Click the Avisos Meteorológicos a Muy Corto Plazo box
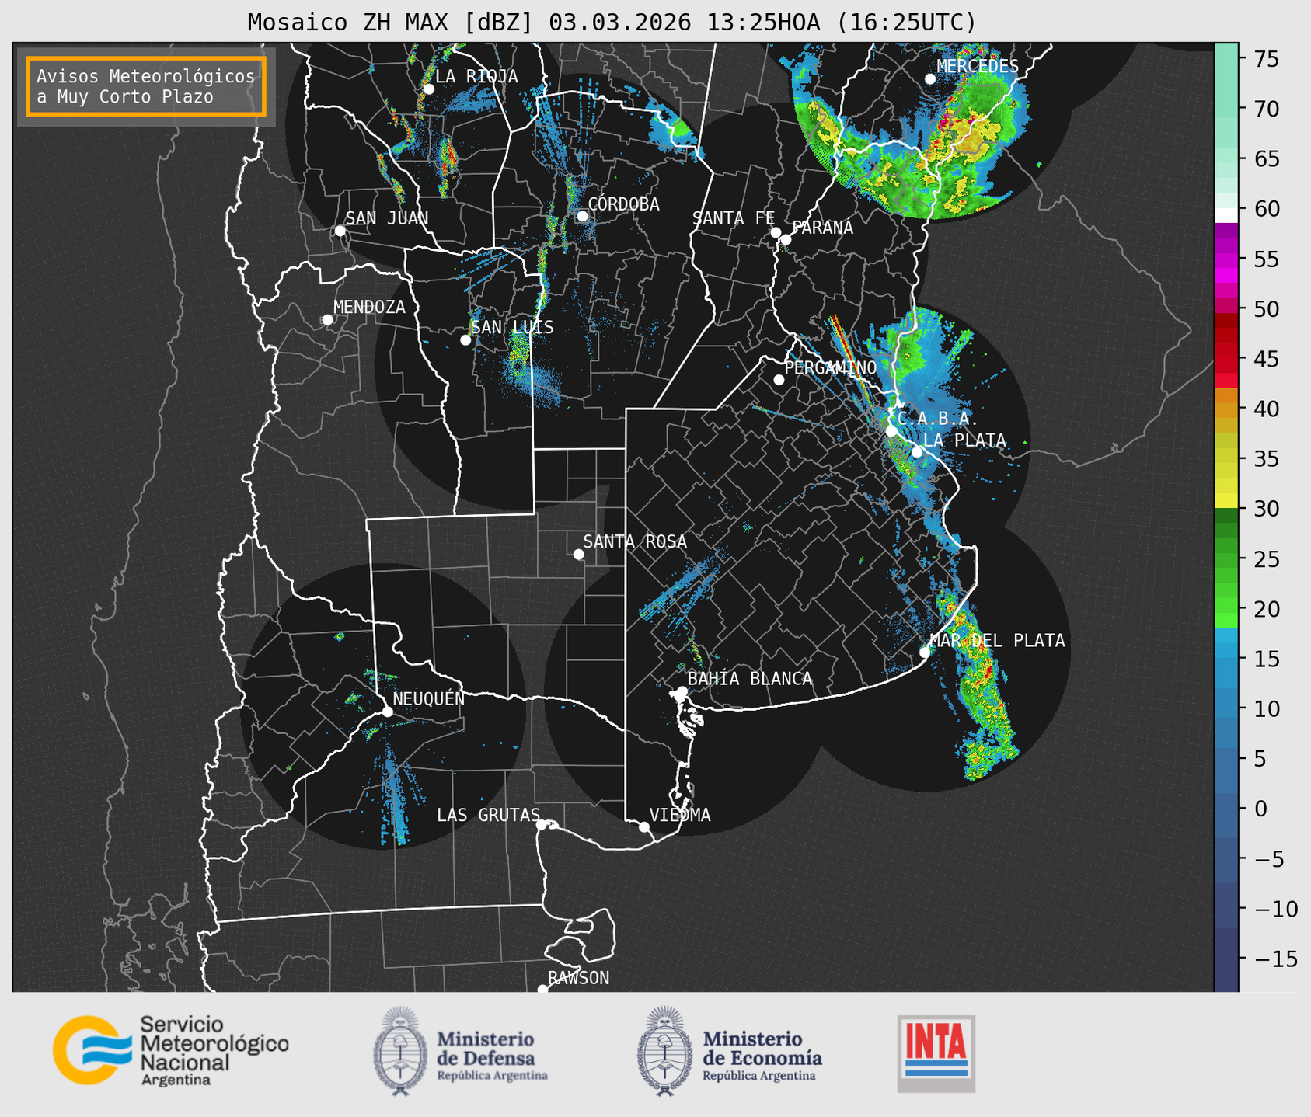Image resolution: width=1311 pixels, height=1117 pixels. click(146, 86)
